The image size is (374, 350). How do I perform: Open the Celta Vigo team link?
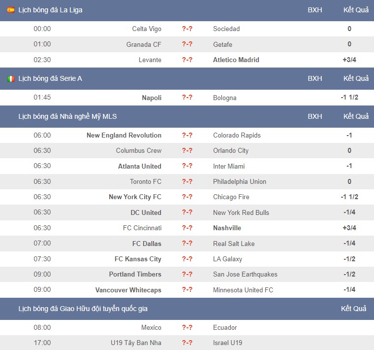pos(147,29)
